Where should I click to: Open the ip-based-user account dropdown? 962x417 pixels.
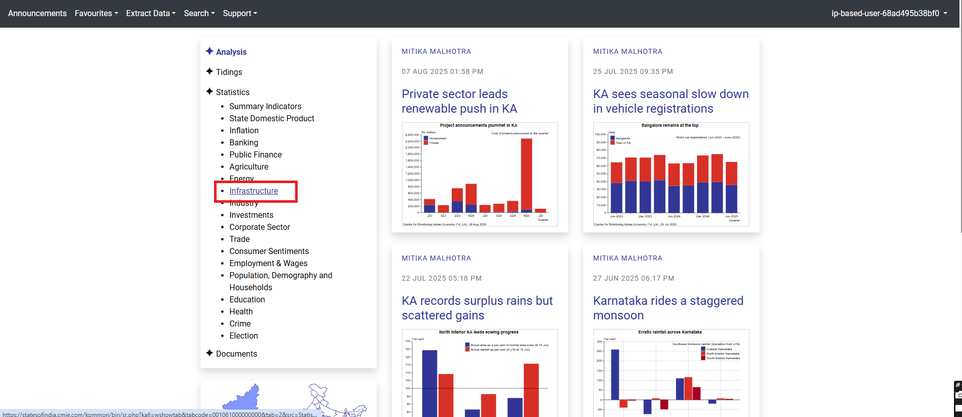tap(889, 14)
